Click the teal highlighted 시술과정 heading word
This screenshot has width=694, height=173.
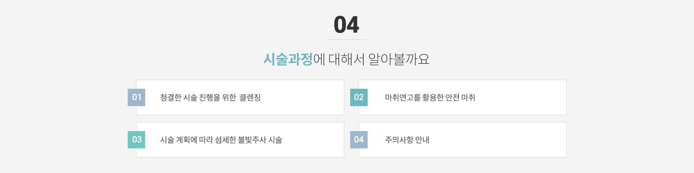288,59
